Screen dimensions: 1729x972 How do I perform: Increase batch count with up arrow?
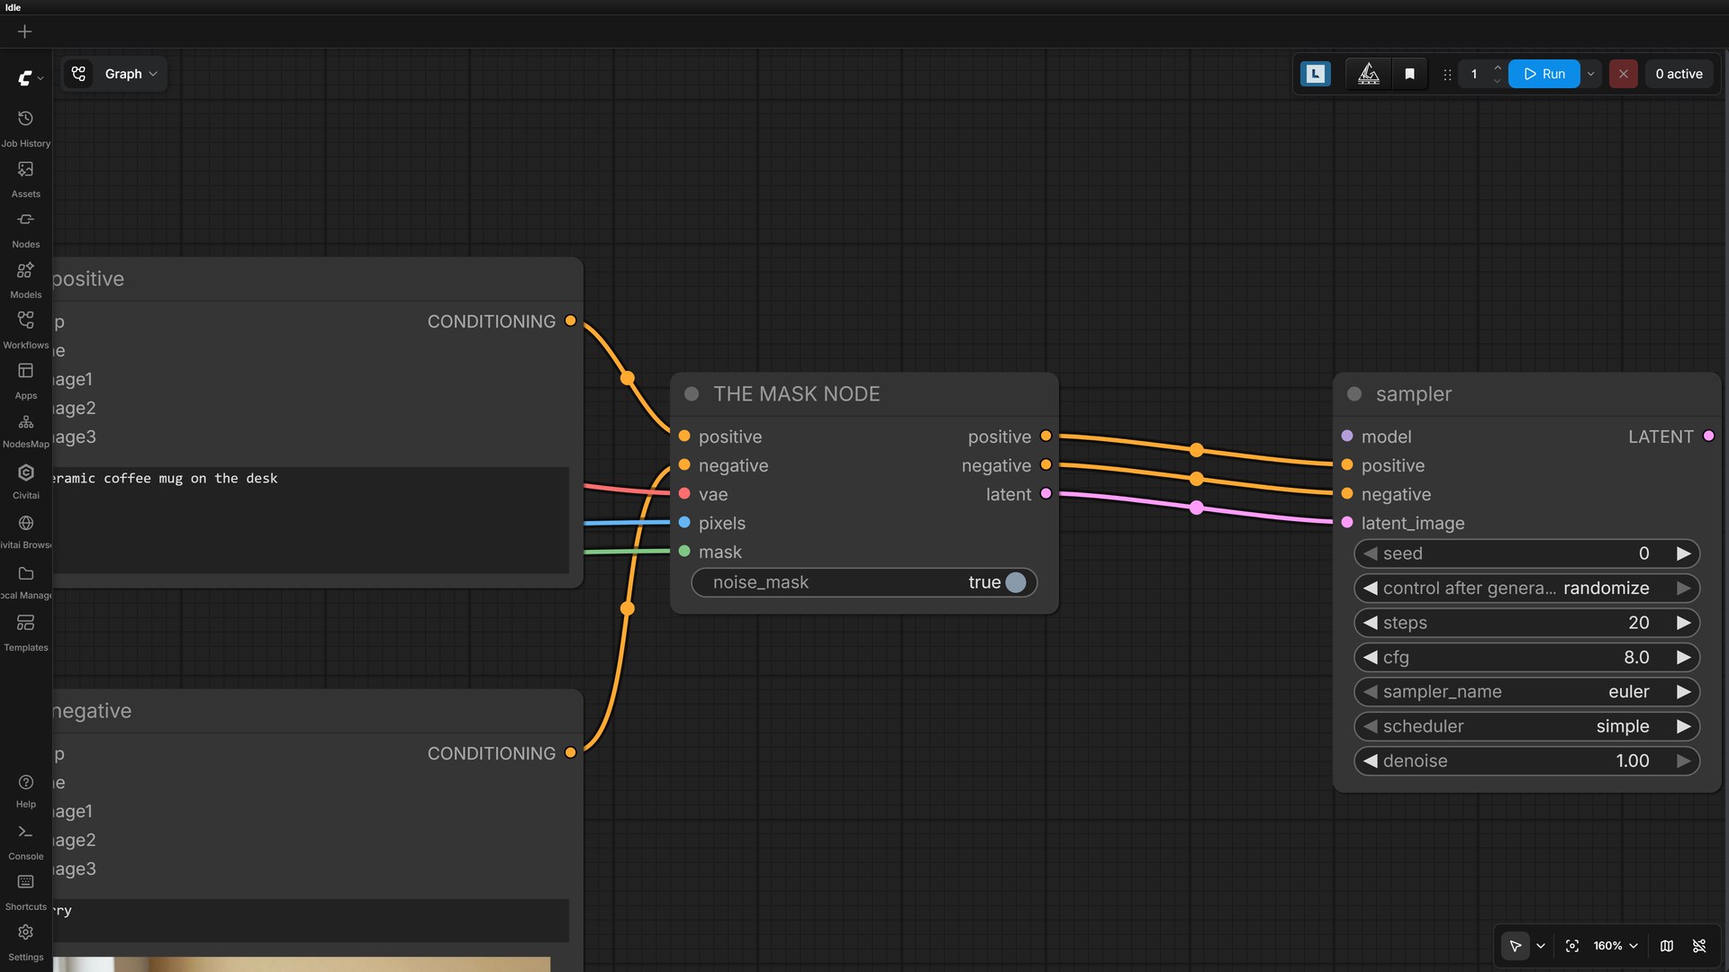click(1498, 67)
